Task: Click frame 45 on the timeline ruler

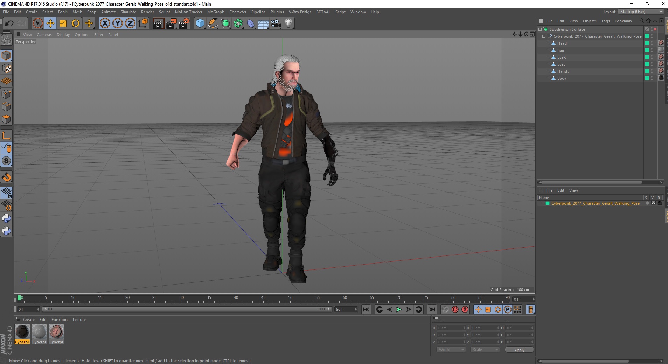Action: [x=263, y=298]
